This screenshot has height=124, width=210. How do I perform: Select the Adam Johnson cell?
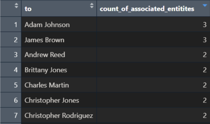tap(47, 25)
